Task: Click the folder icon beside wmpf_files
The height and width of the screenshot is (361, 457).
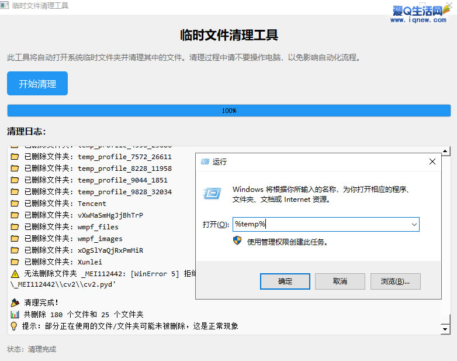Action: click(15, 227)
